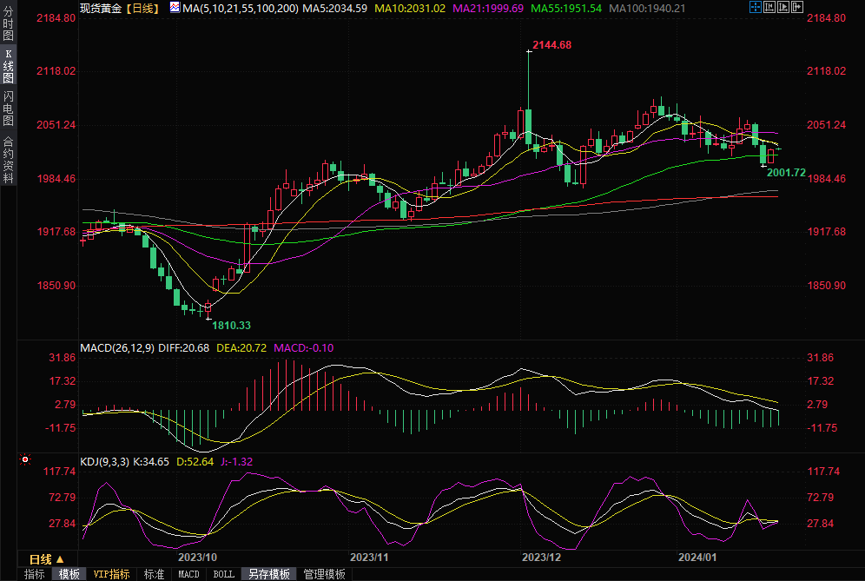Open the VIP指标 tab
Viewport: 865px width, 581px height.
point(111,574)
